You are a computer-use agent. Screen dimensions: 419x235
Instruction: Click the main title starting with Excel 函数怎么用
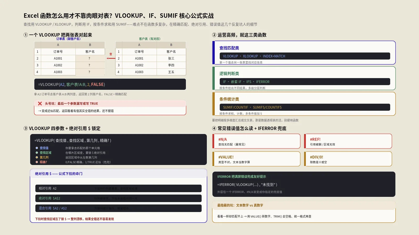pyautogui.click(x=119, y=16)
